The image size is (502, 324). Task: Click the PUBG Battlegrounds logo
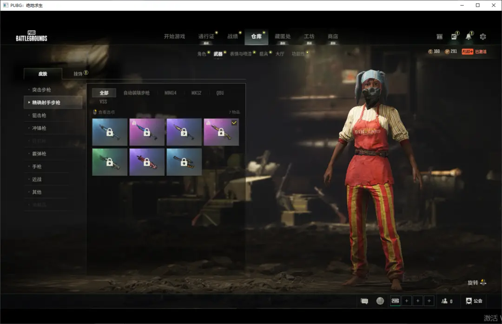pos(32,36)
